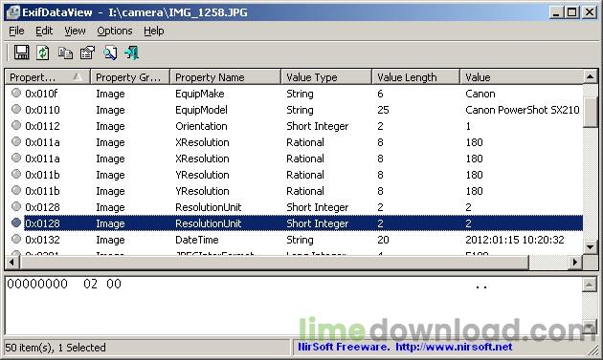The width and height of the screenshot is (603, 360).
Task: Open the View menu
Action: point(75,31)
